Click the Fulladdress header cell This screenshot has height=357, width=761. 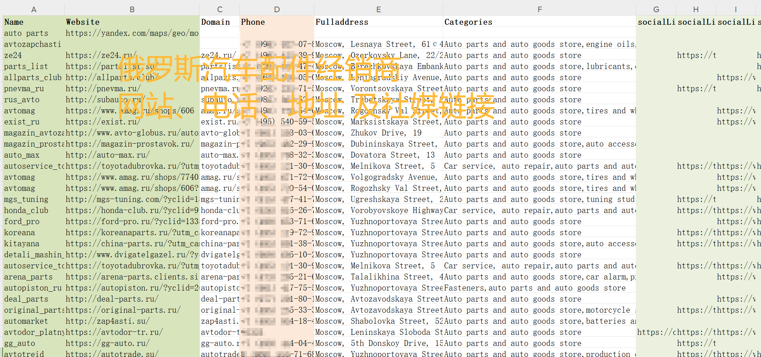tap(342, 22)
